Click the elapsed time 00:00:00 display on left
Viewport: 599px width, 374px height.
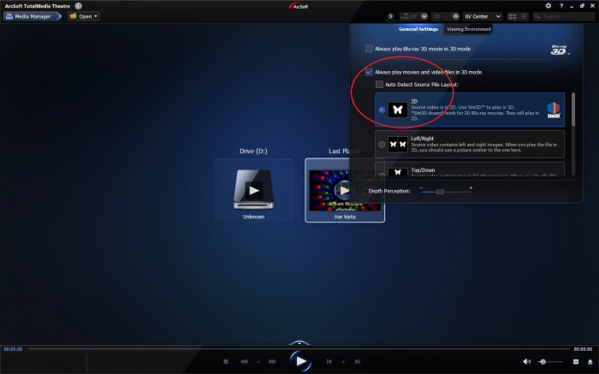point(13,349)
